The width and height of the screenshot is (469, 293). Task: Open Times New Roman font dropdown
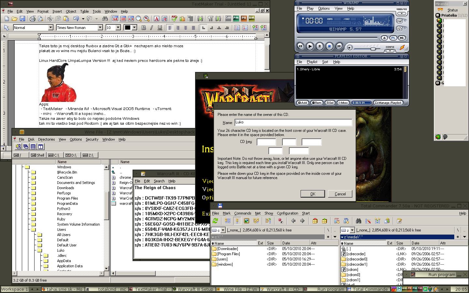(x=100, y=28)
